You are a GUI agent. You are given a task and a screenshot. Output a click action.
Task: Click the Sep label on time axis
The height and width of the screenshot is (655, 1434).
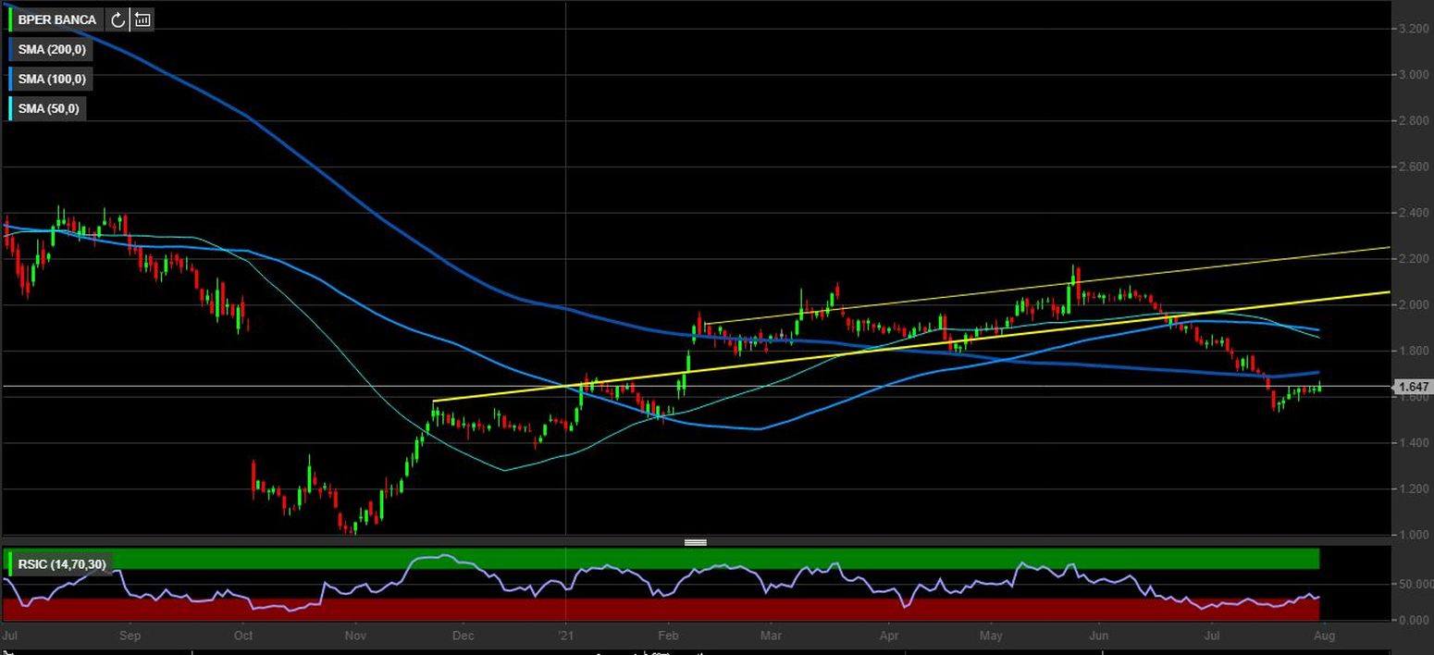click(x=130, y=636)
